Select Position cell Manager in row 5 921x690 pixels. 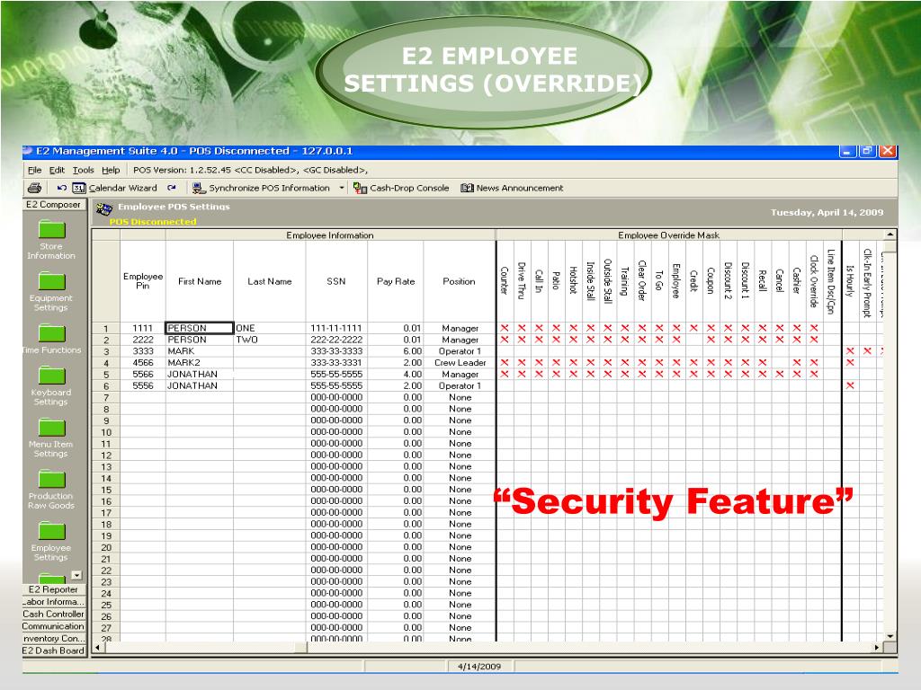coord(460,374)
